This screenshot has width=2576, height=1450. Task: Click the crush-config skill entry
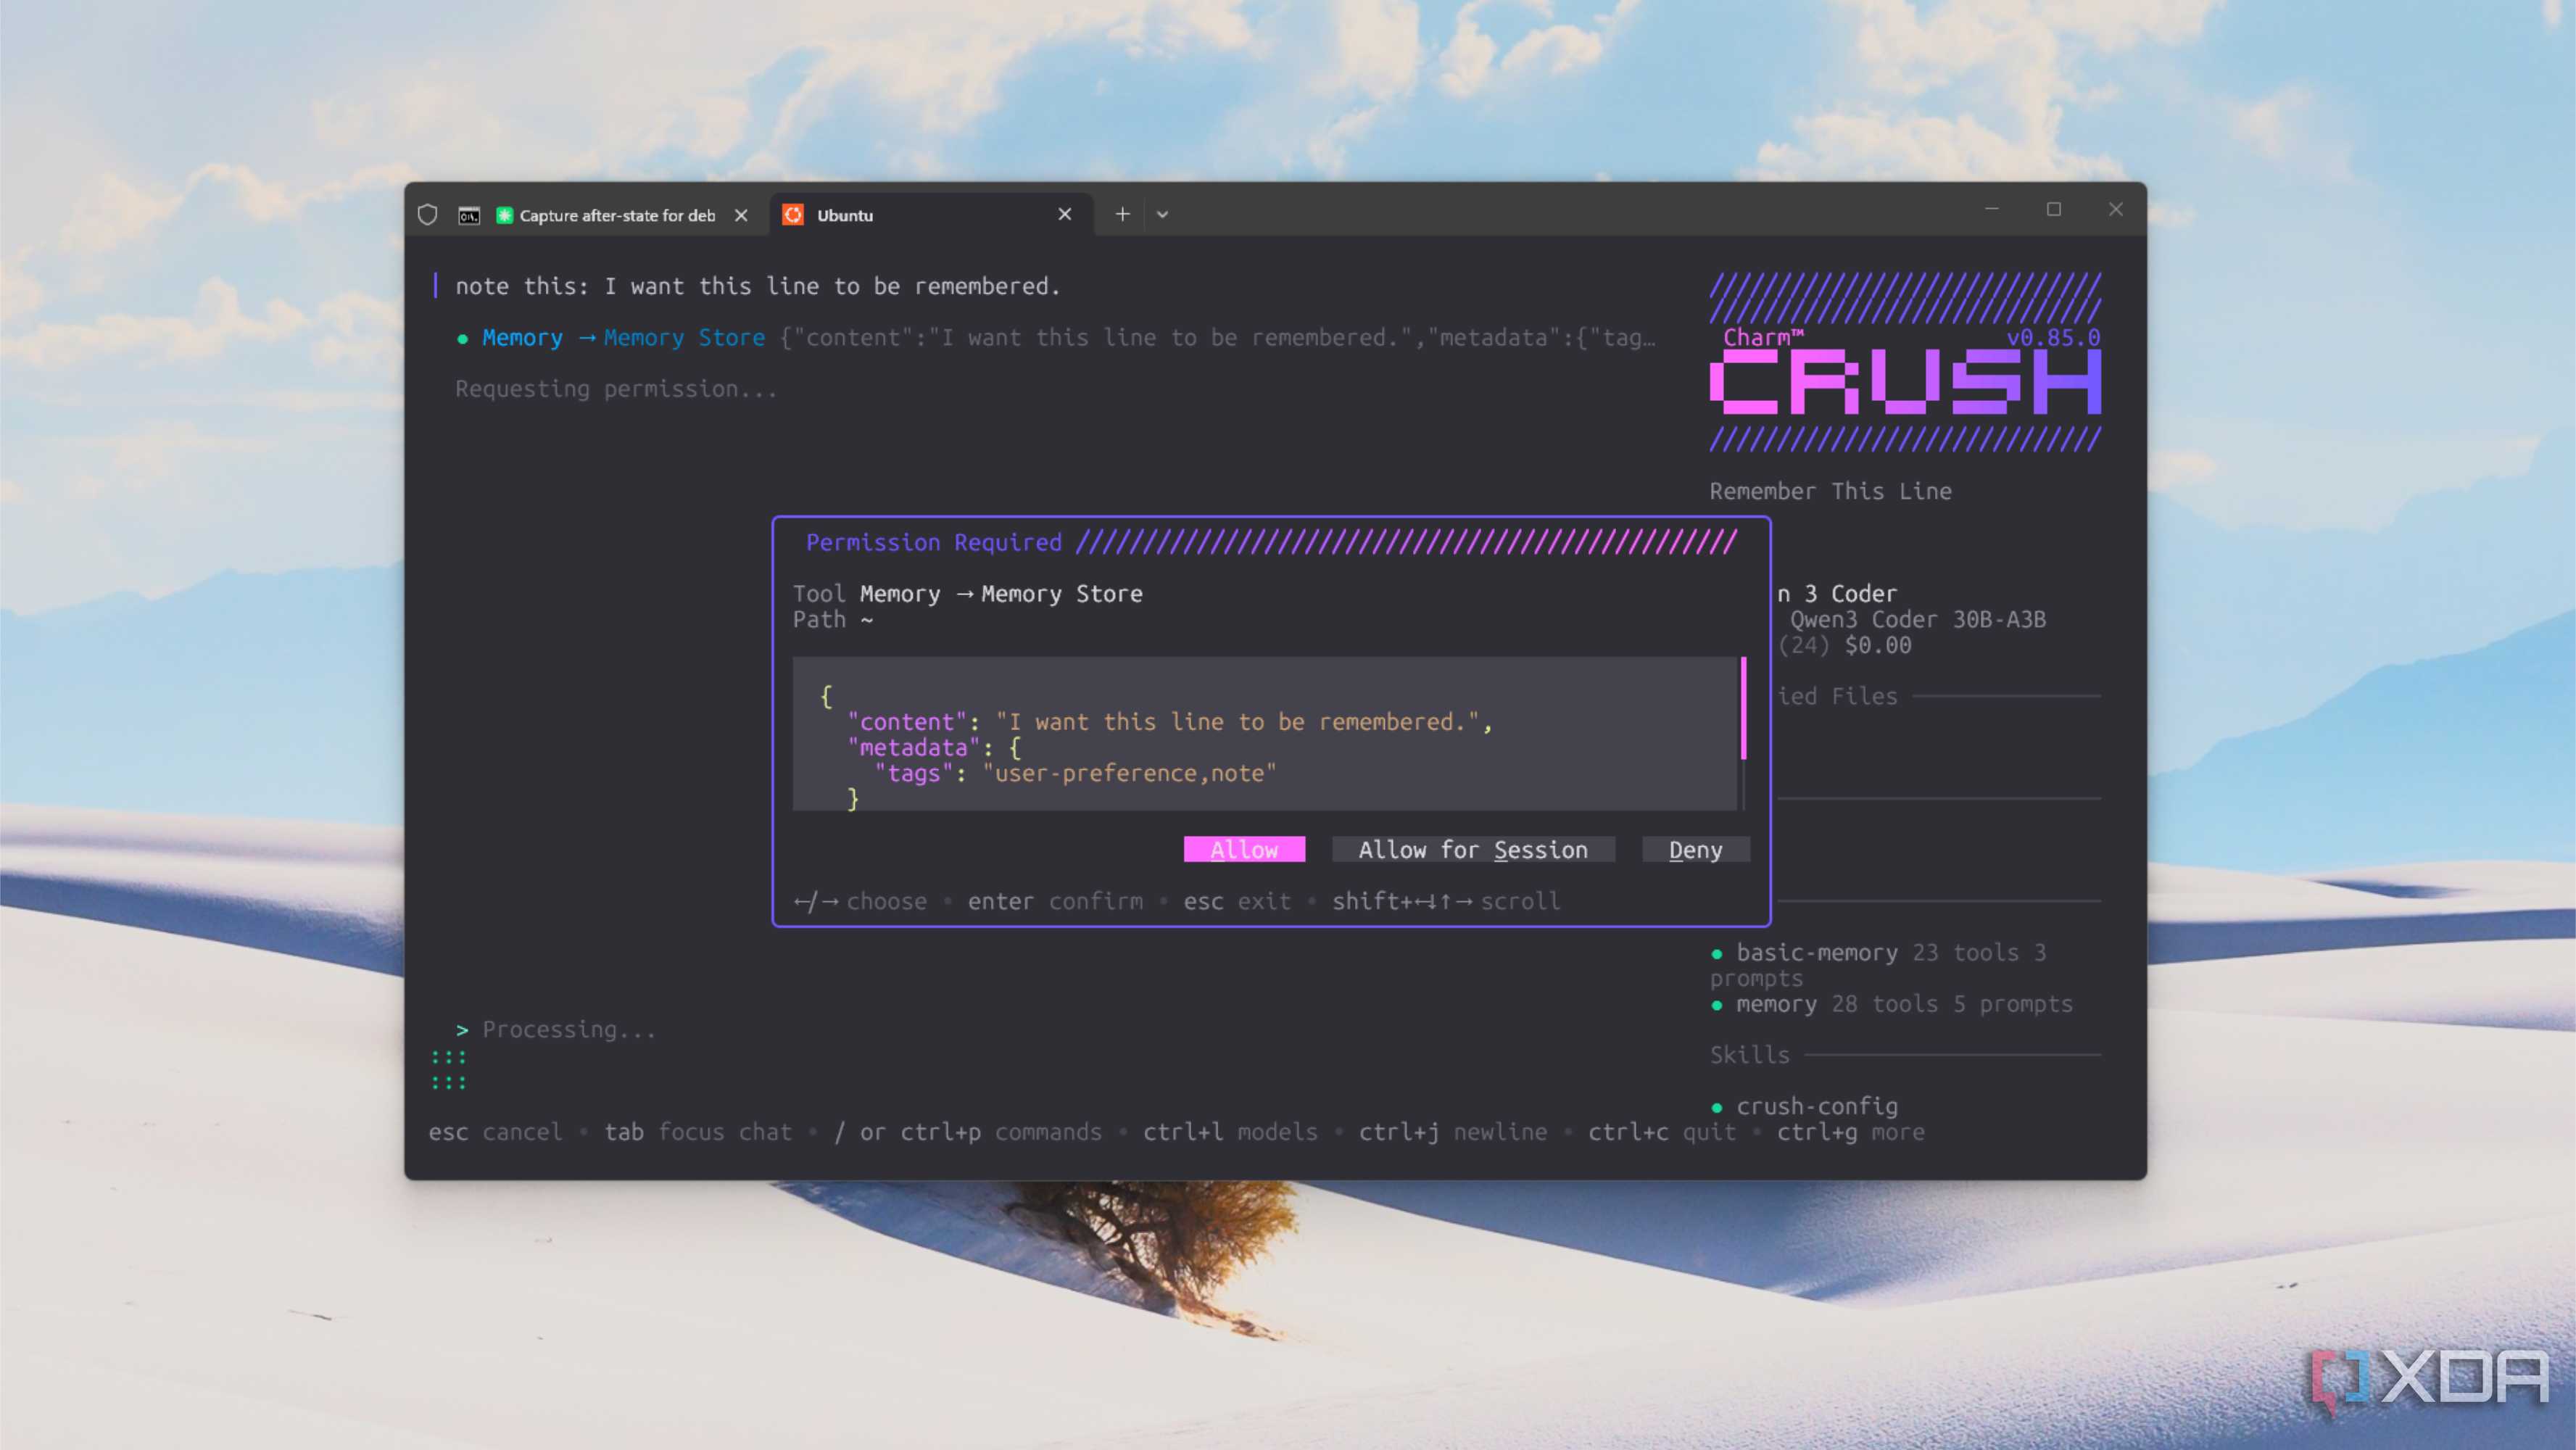click(x=1816, y=1106)
